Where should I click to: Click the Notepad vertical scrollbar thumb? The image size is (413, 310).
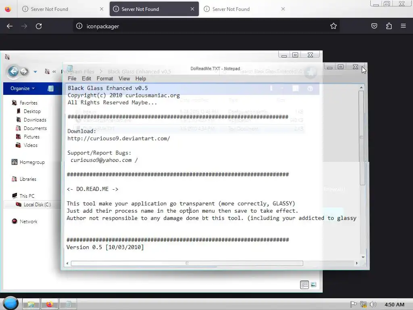point(362,137)
